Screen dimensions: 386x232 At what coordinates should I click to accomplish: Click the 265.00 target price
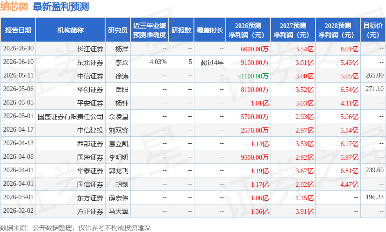click(374, 75)
